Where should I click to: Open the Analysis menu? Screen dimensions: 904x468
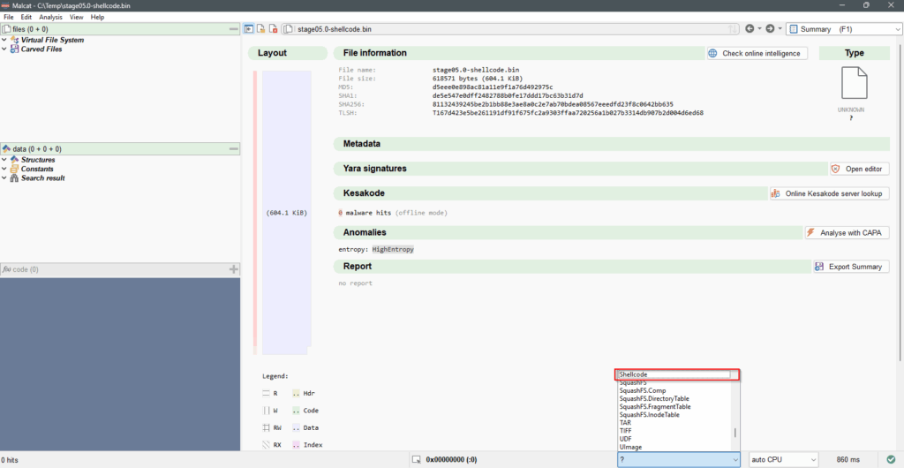[51, 17]
